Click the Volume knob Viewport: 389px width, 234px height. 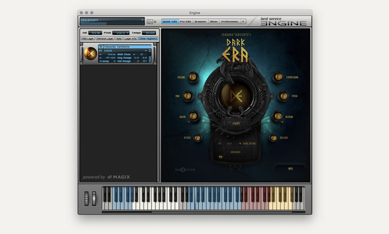pos(193,77)
